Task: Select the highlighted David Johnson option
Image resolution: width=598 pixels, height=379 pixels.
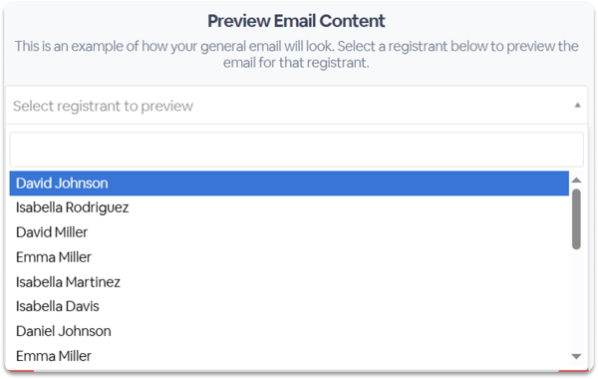Action: point(289,184)
